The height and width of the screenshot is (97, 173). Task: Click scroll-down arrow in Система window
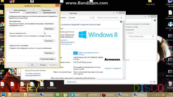pyautogui.click(x=124, y=78)
